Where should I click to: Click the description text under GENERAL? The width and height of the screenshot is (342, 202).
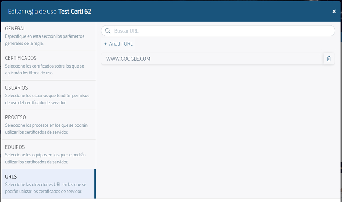(45, 40)
